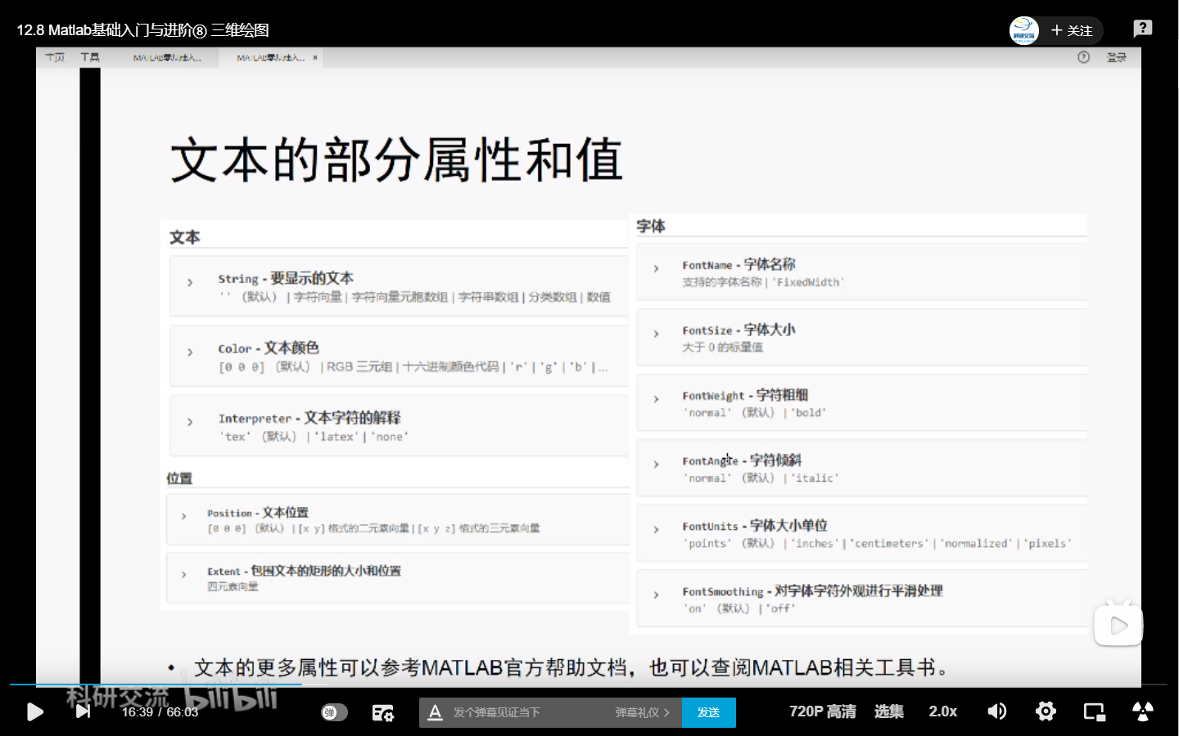The image size is (1179, 736).
Task: Click the 登录 login link
Action: (1117, 57)
